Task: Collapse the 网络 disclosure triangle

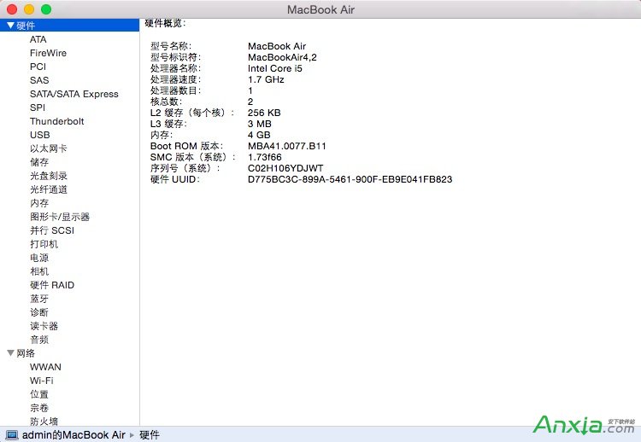Action: point(10,353)
